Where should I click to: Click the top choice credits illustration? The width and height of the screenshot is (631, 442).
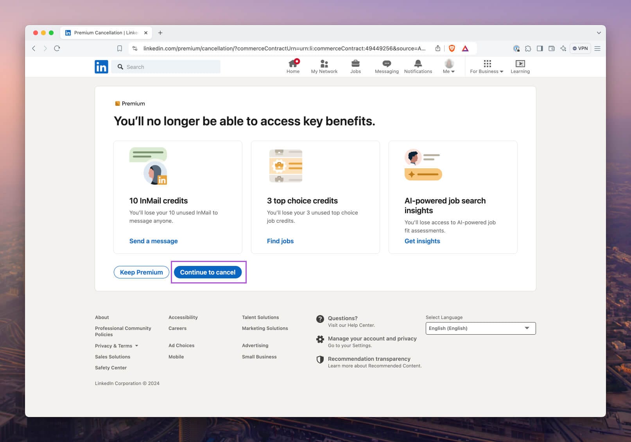pyautogui.click(x=286, y=166)
